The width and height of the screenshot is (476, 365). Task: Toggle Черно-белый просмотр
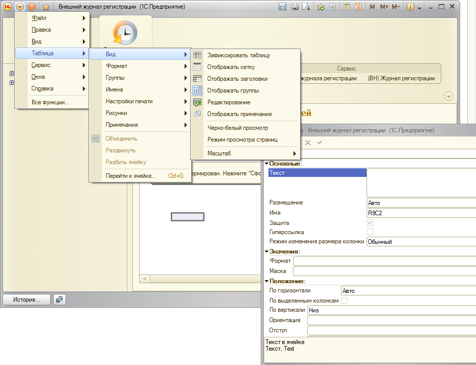[x=245, y=128]
